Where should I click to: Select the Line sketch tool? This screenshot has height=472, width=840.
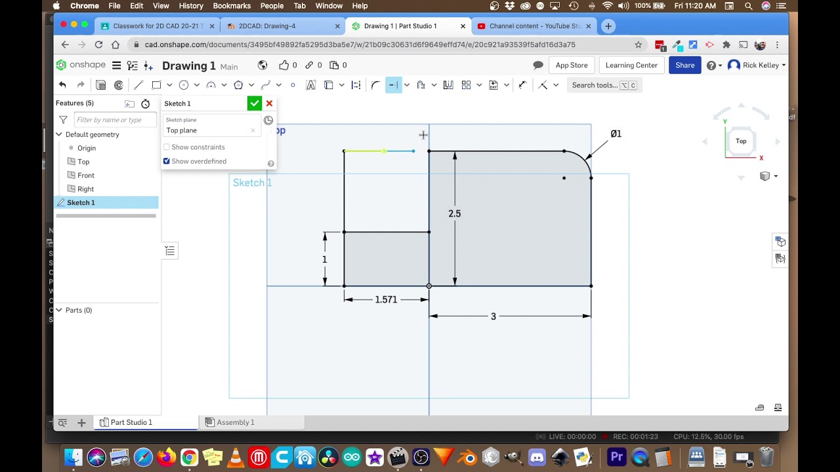(138, 85)
